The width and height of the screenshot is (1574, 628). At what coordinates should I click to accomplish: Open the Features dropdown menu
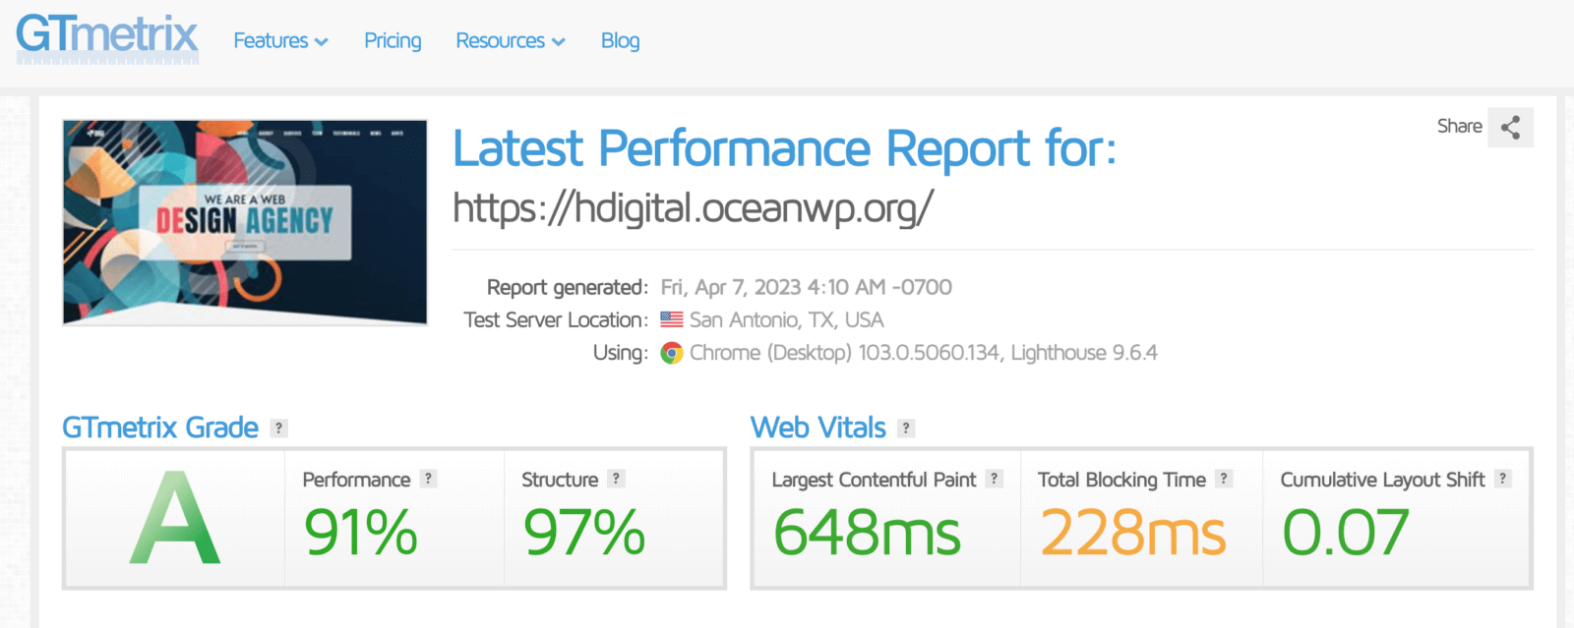280,41
